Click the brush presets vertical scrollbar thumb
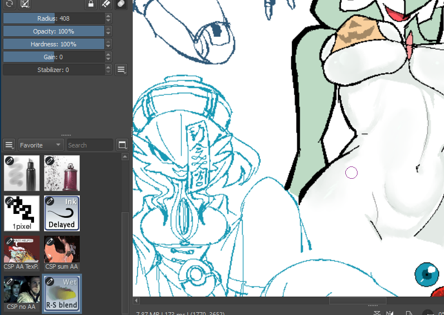Screen dimensions: 444x315 [125, 262]
